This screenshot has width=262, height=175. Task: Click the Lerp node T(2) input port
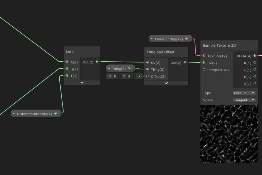point(67,76)
